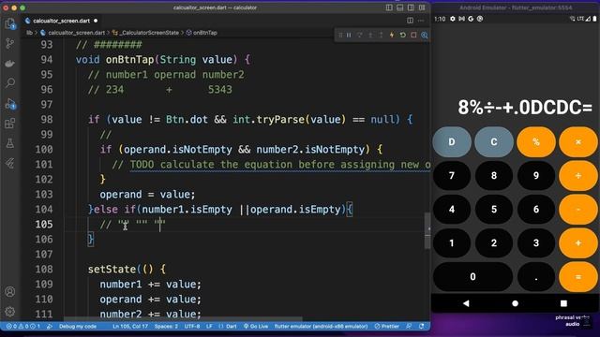Tap the × multiply button in calculator
Screen dimensions: 600x337
pyautogui.click(x=578, y=141)
